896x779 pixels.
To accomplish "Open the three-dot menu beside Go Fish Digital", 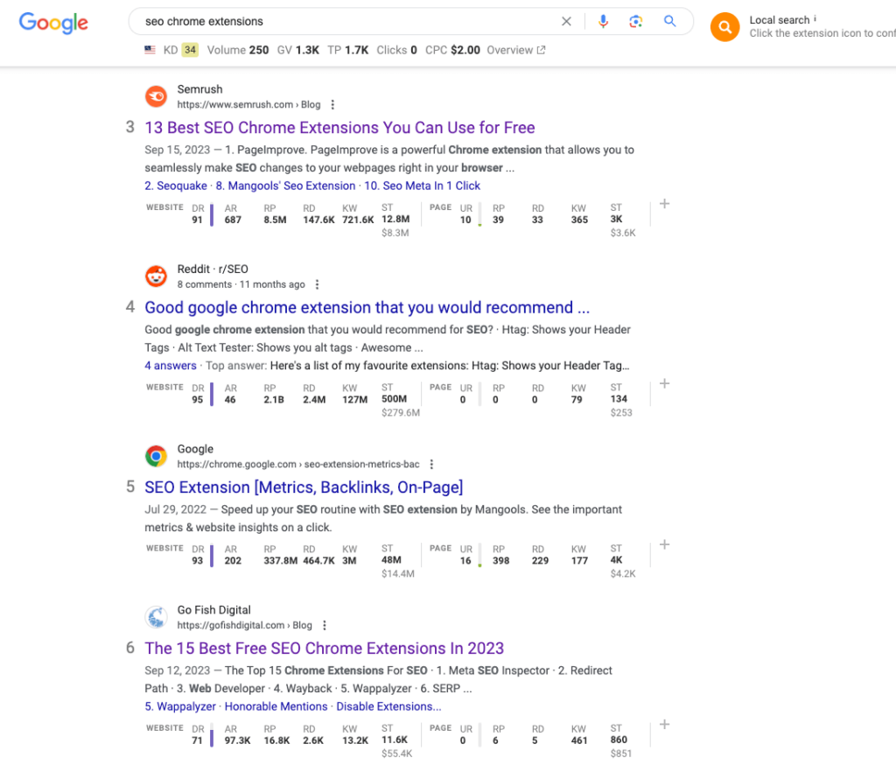I will pyautogui.click(x=325, y=625).
